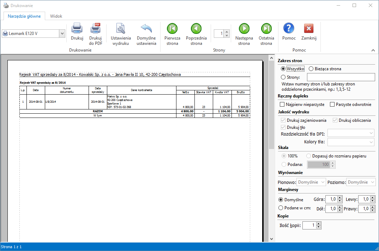
Task: Go to Poprzednia strona
Action: pyautogui.click(x=196, y=29)
